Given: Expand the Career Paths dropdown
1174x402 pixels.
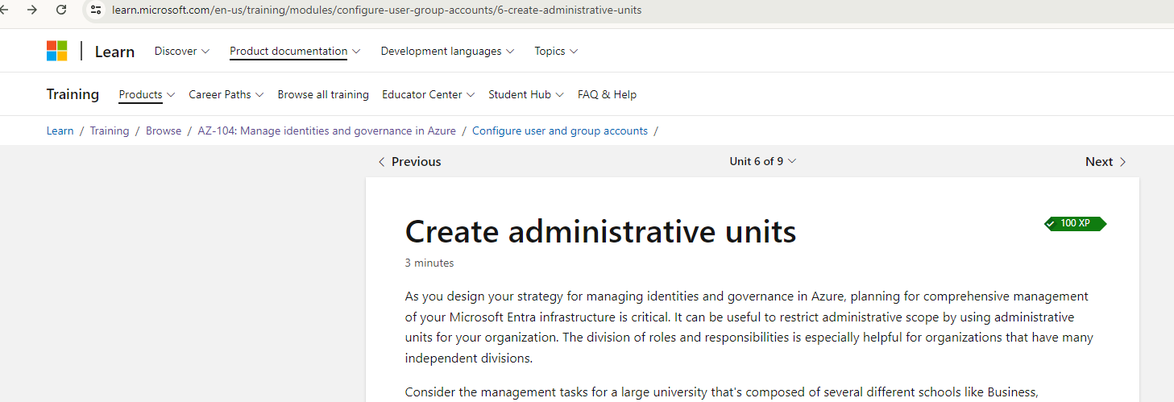Looking at the screenshot, I should 226,94.
